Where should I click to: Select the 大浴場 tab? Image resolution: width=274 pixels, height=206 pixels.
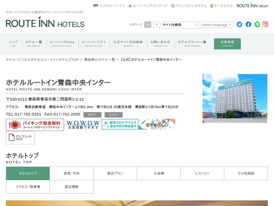click(x=159, y=174)
